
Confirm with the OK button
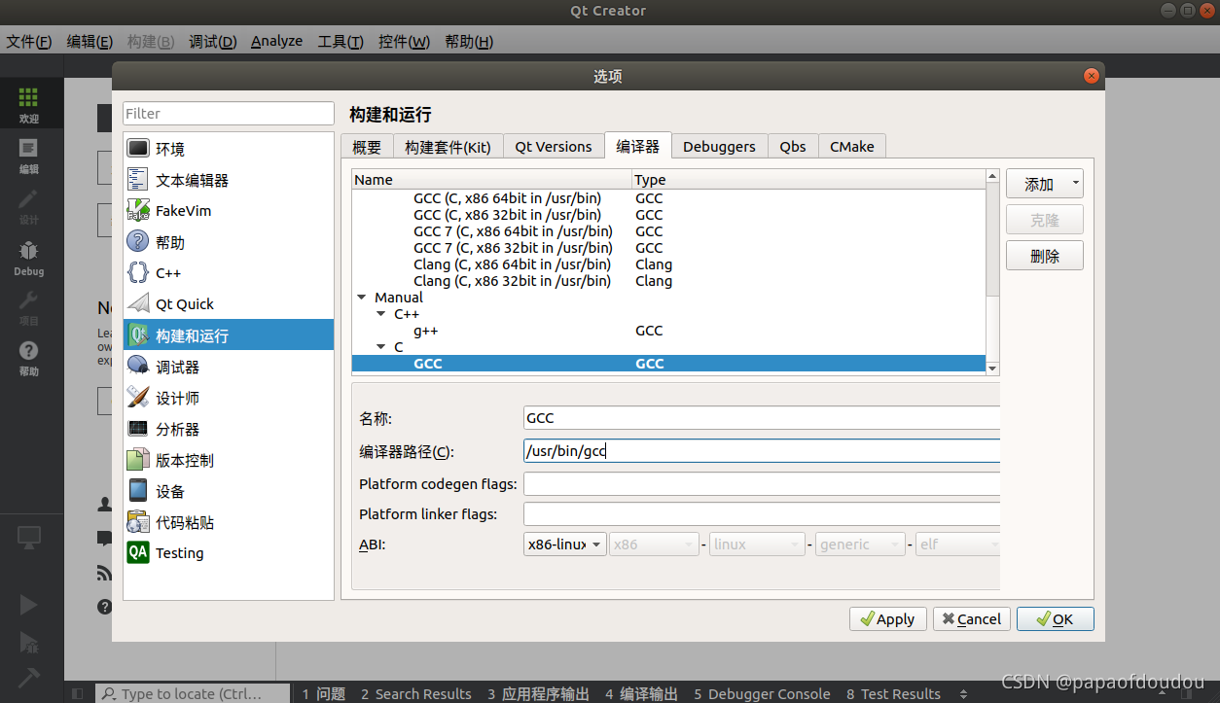pos(1056,619)
